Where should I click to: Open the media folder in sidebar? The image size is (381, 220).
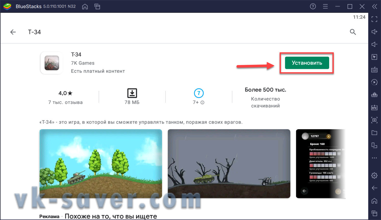[x=374, y=133]
